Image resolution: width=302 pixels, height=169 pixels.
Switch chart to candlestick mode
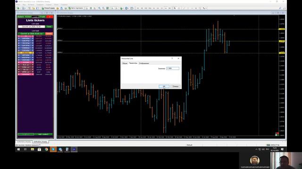tap(91, 8)
